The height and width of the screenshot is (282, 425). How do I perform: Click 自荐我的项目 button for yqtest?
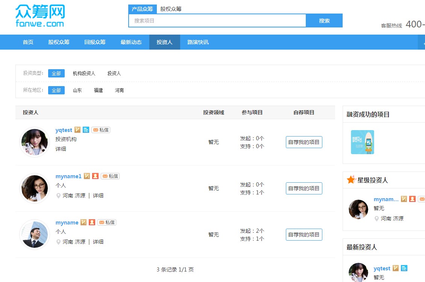pyautogui.click(x=304, y=142)
